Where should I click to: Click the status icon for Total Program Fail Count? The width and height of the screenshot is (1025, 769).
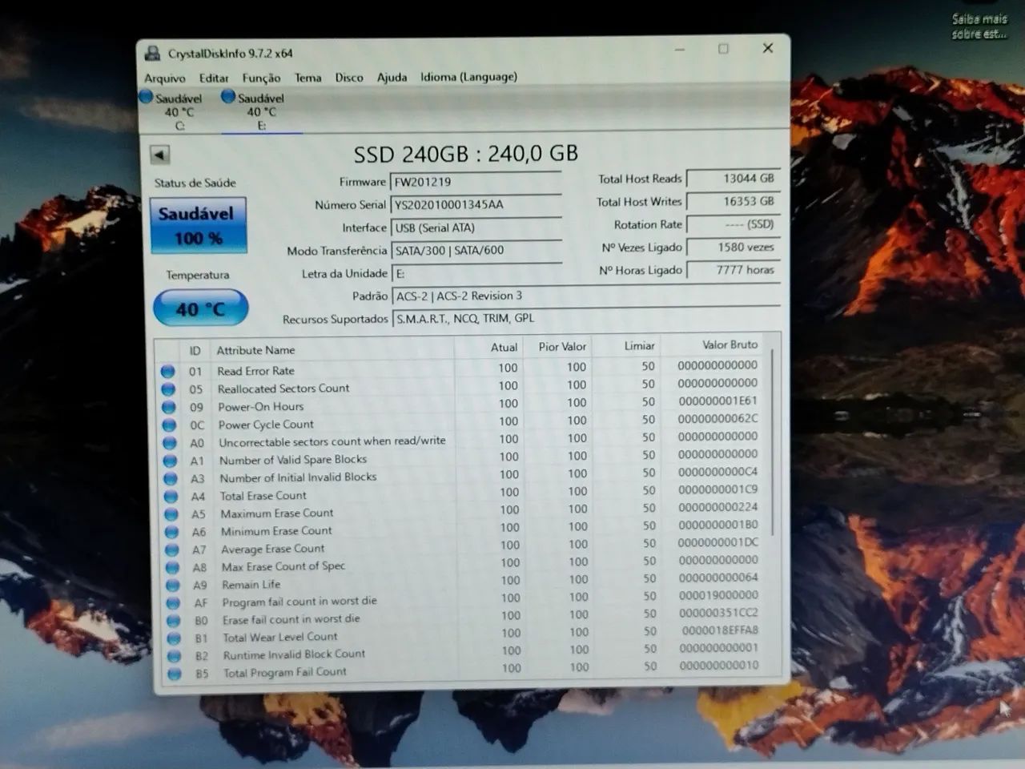174,674
